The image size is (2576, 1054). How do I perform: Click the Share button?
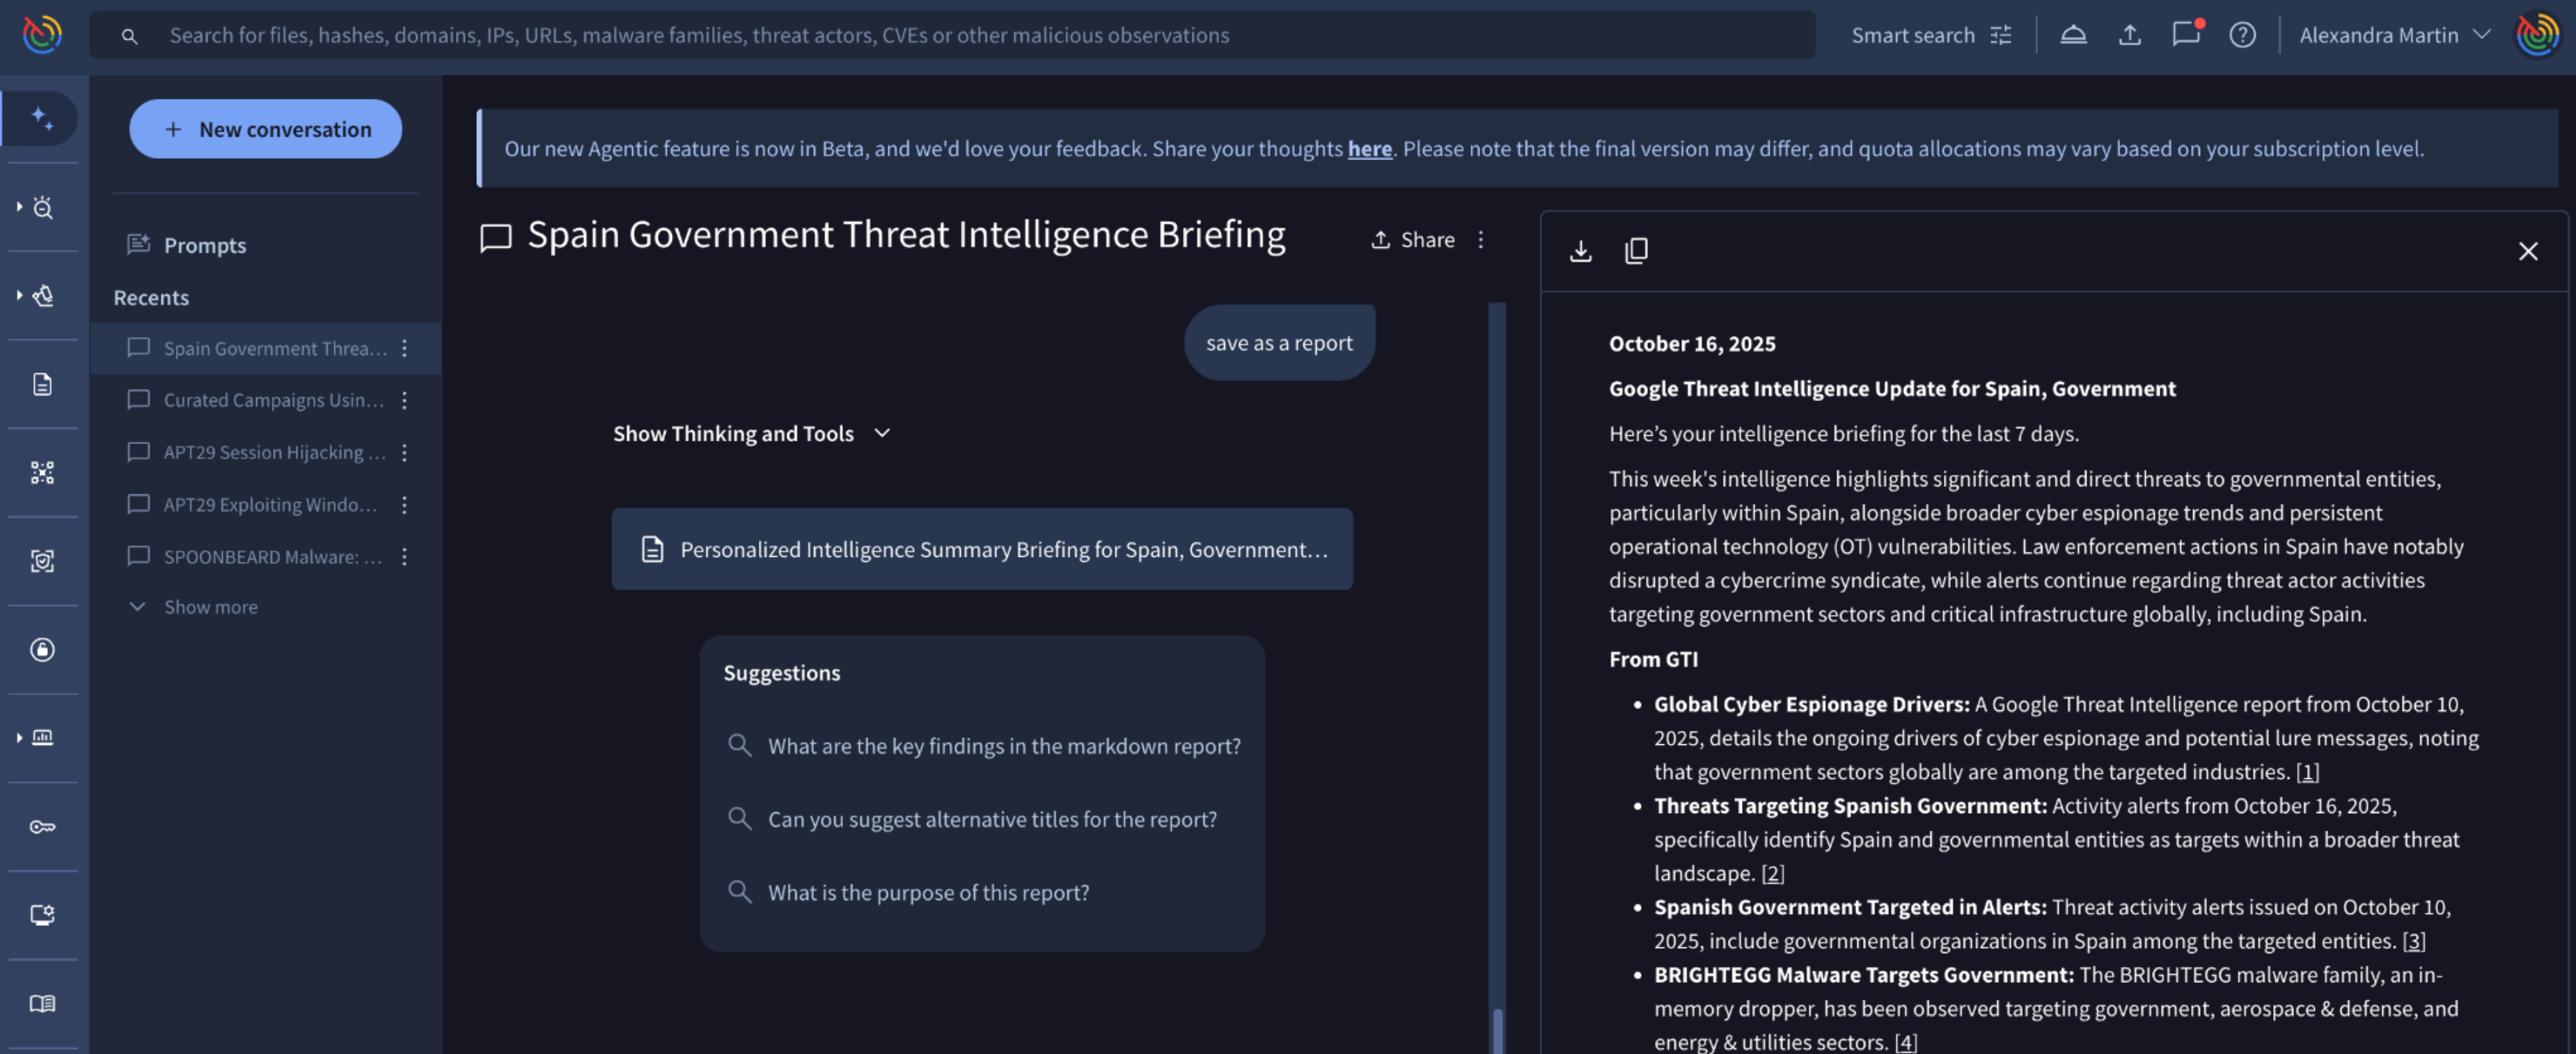(x=1412, y=240)
